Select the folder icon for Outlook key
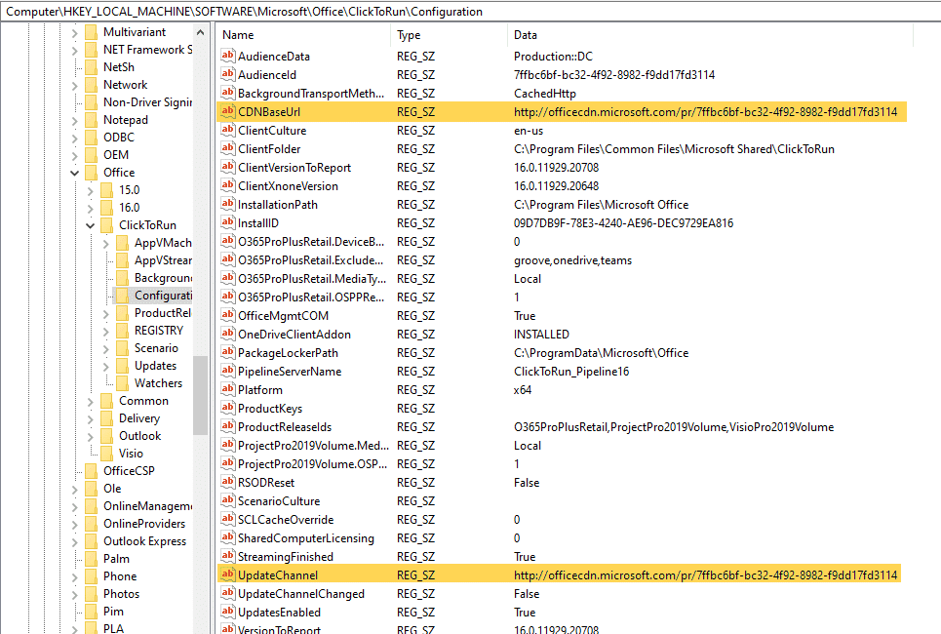Image resolution: width=941 pixels, height=634 pixels. point(106,436)
